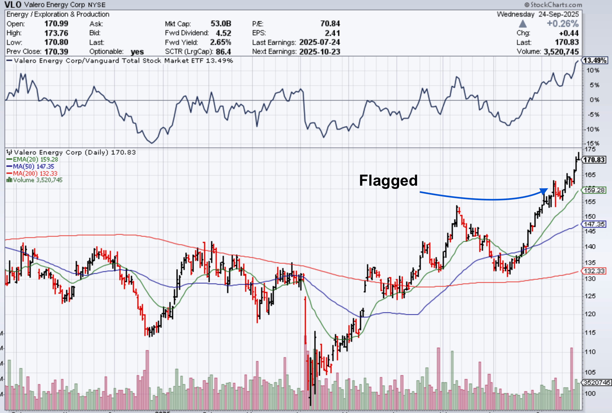Click the SCTR (LrgCap) value 86.4
The height and width of the screenshot is (413, 612).
point(223,52)
